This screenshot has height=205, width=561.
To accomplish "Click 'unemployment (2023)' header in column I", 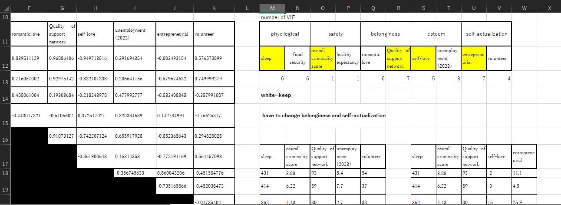I will pos(135,33).
